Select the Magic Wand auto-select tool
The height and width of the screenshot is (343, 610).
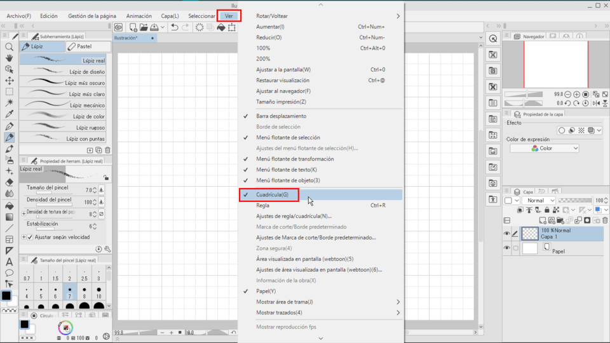(10, 103)
